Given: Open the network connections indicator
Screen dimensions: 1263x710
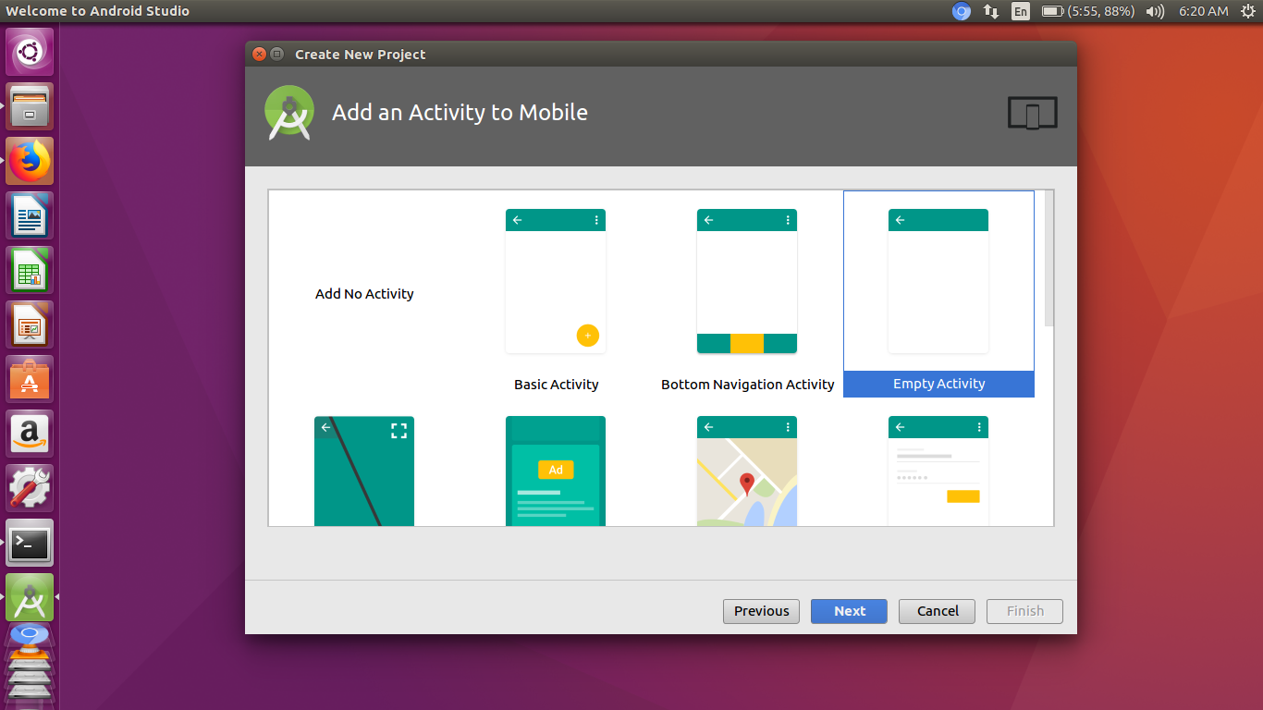Looking at the screenshot, I should point(991,11).
